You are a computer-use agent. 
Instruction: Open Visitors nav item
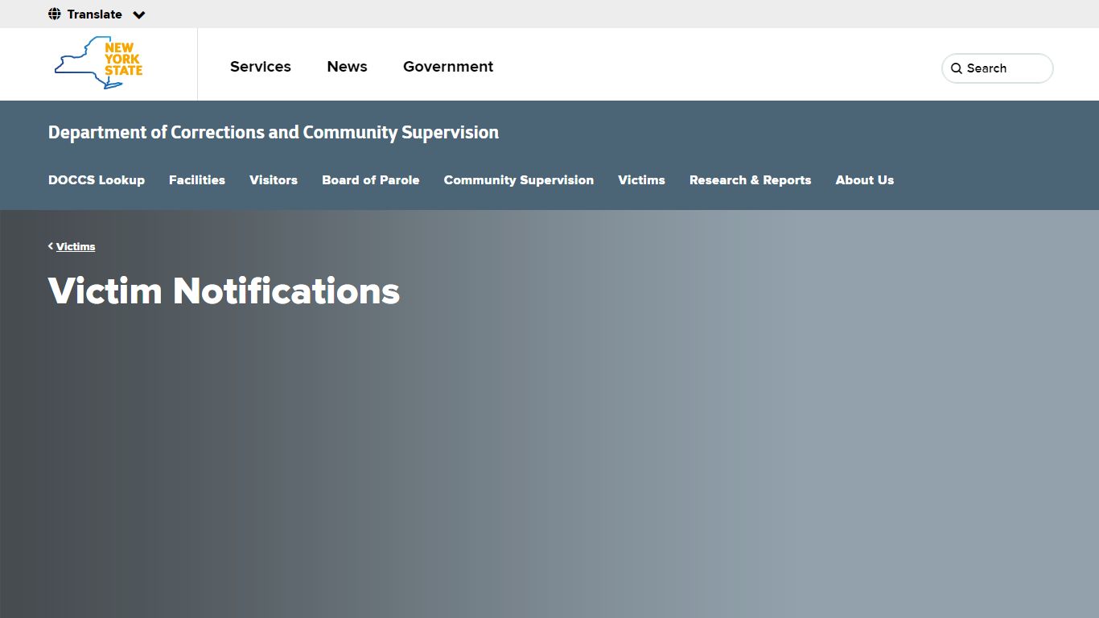coord(274,180)
